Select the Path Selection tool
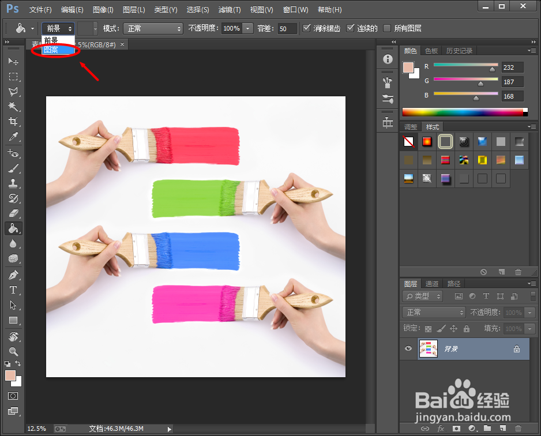This screenshot has height=436, width=541. (x=13, y=305)
